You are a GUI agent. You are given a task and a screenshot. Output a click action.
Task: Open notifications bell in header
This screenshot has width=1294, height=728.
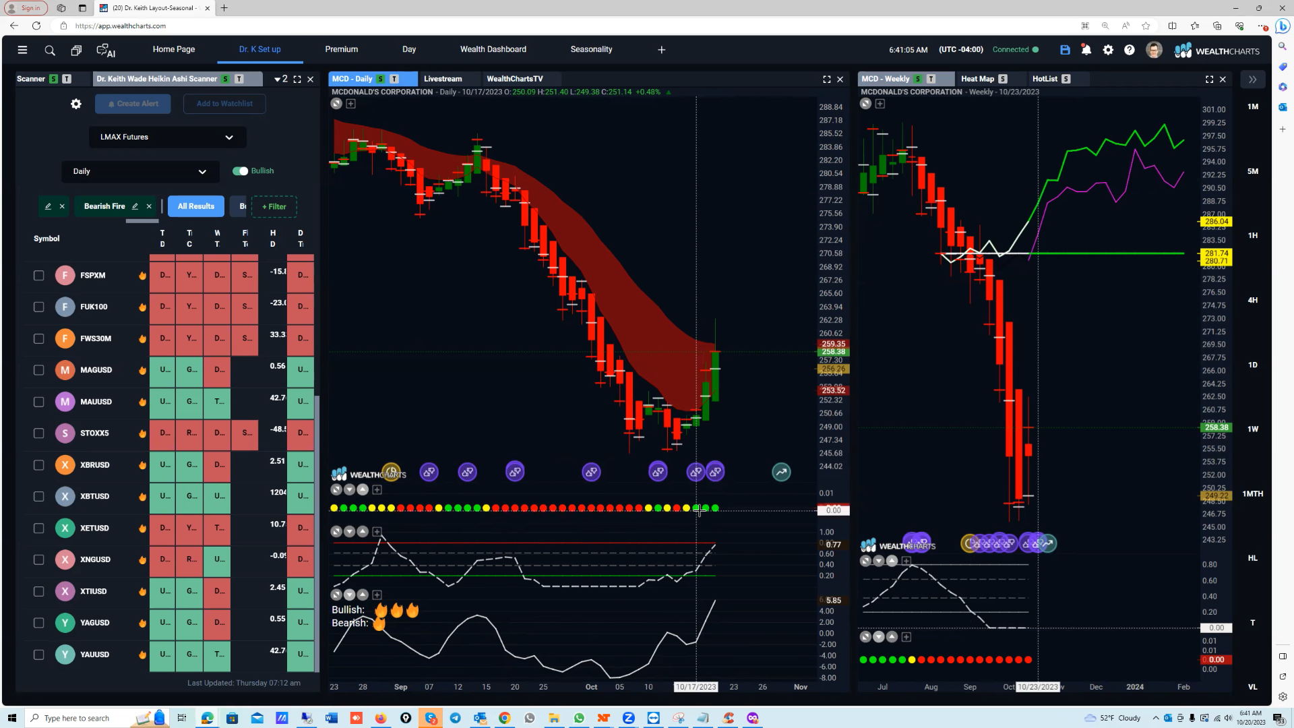pos(1086,50)
